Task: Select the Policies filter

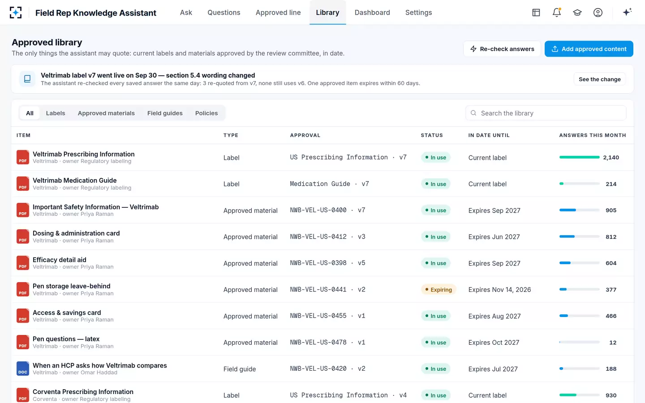Action: tap(206, 113)
